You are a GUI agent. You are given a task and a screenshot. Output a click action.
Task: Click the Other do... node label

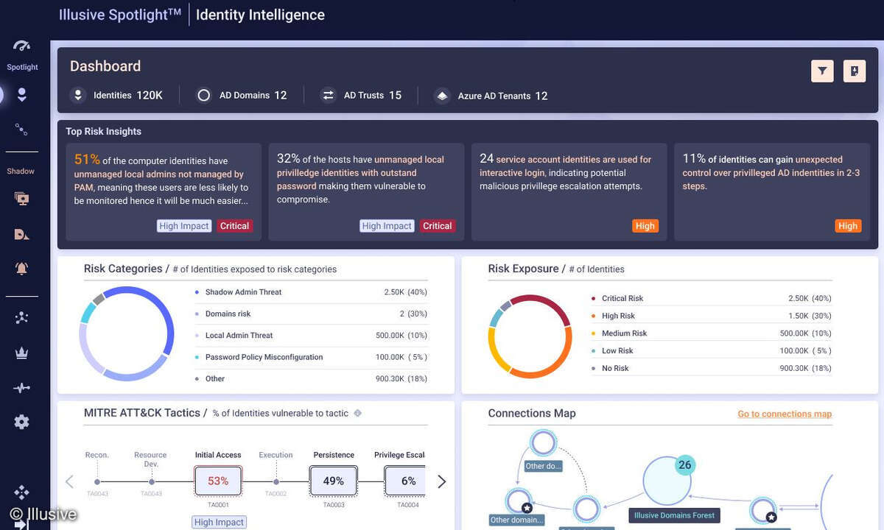coord(544,466)
